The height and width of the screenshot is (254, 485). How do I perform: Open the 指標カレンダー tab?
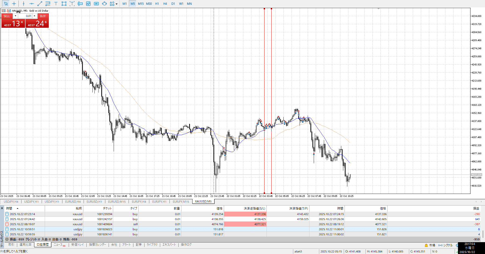pyautogui.click(x=98, y=245)
